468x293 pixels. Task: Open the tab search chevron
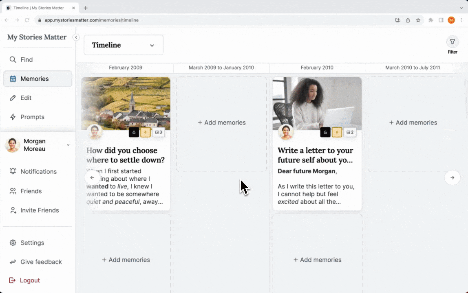pos(461,8)
